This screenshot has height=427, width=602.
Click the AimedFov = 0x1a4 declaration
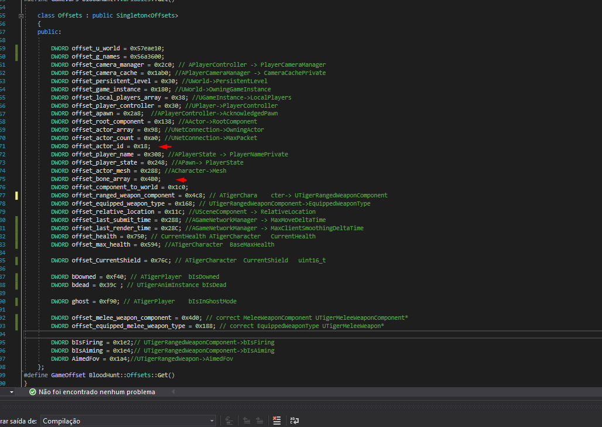click(x=91, y=359)
